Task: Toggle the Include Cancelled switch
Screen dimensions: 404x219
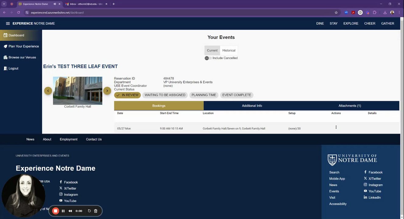Action: tap(208, 58)
